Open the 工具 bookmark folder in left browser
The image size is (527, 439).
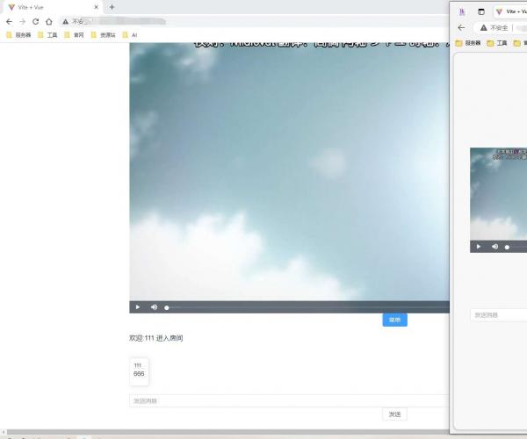pyautogui.click(x=47, y=35)
